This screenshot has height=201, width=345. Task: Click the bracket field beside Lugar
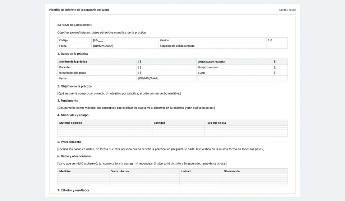280,73
